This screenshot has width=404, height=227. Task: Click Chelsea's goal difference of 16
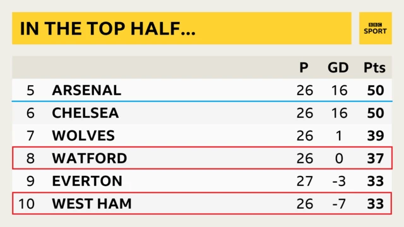[x=340, y=113]
